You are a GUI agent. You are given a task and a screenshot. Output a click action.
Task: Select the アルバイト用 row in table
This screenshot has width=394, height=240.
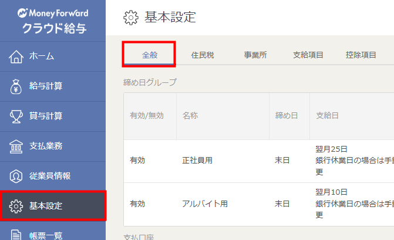[x=205, y=204]
